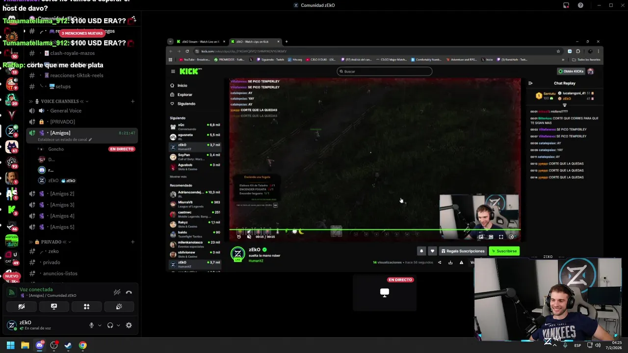The image size is (628, 353).
Task: Open the soundboard button in voice panel
Action: 119,306
